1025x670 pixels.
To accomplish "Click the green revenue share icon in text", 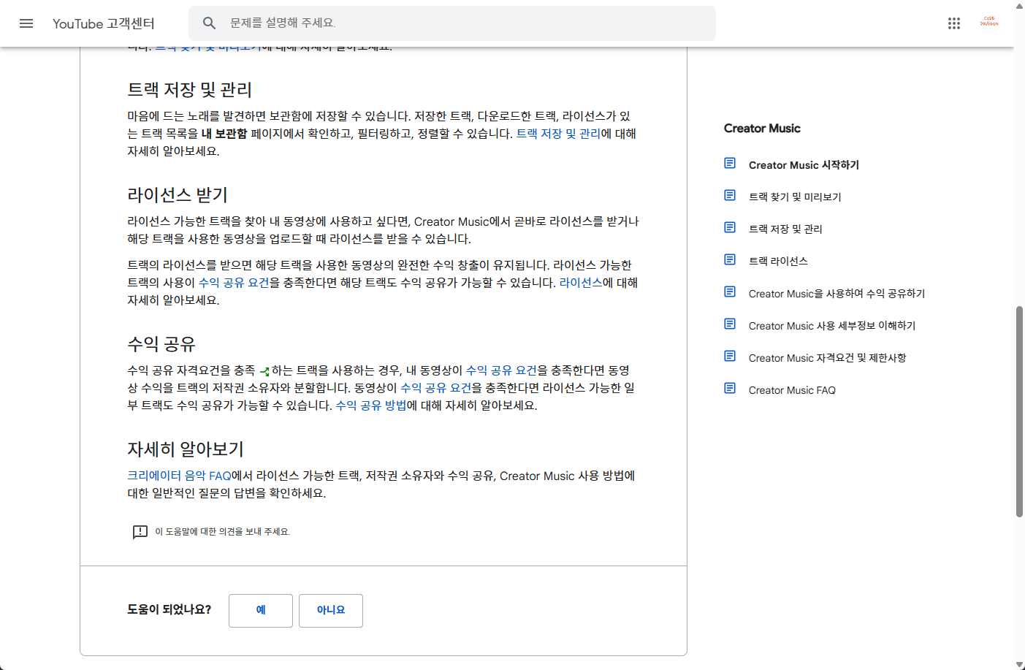I will pos(264,371).
